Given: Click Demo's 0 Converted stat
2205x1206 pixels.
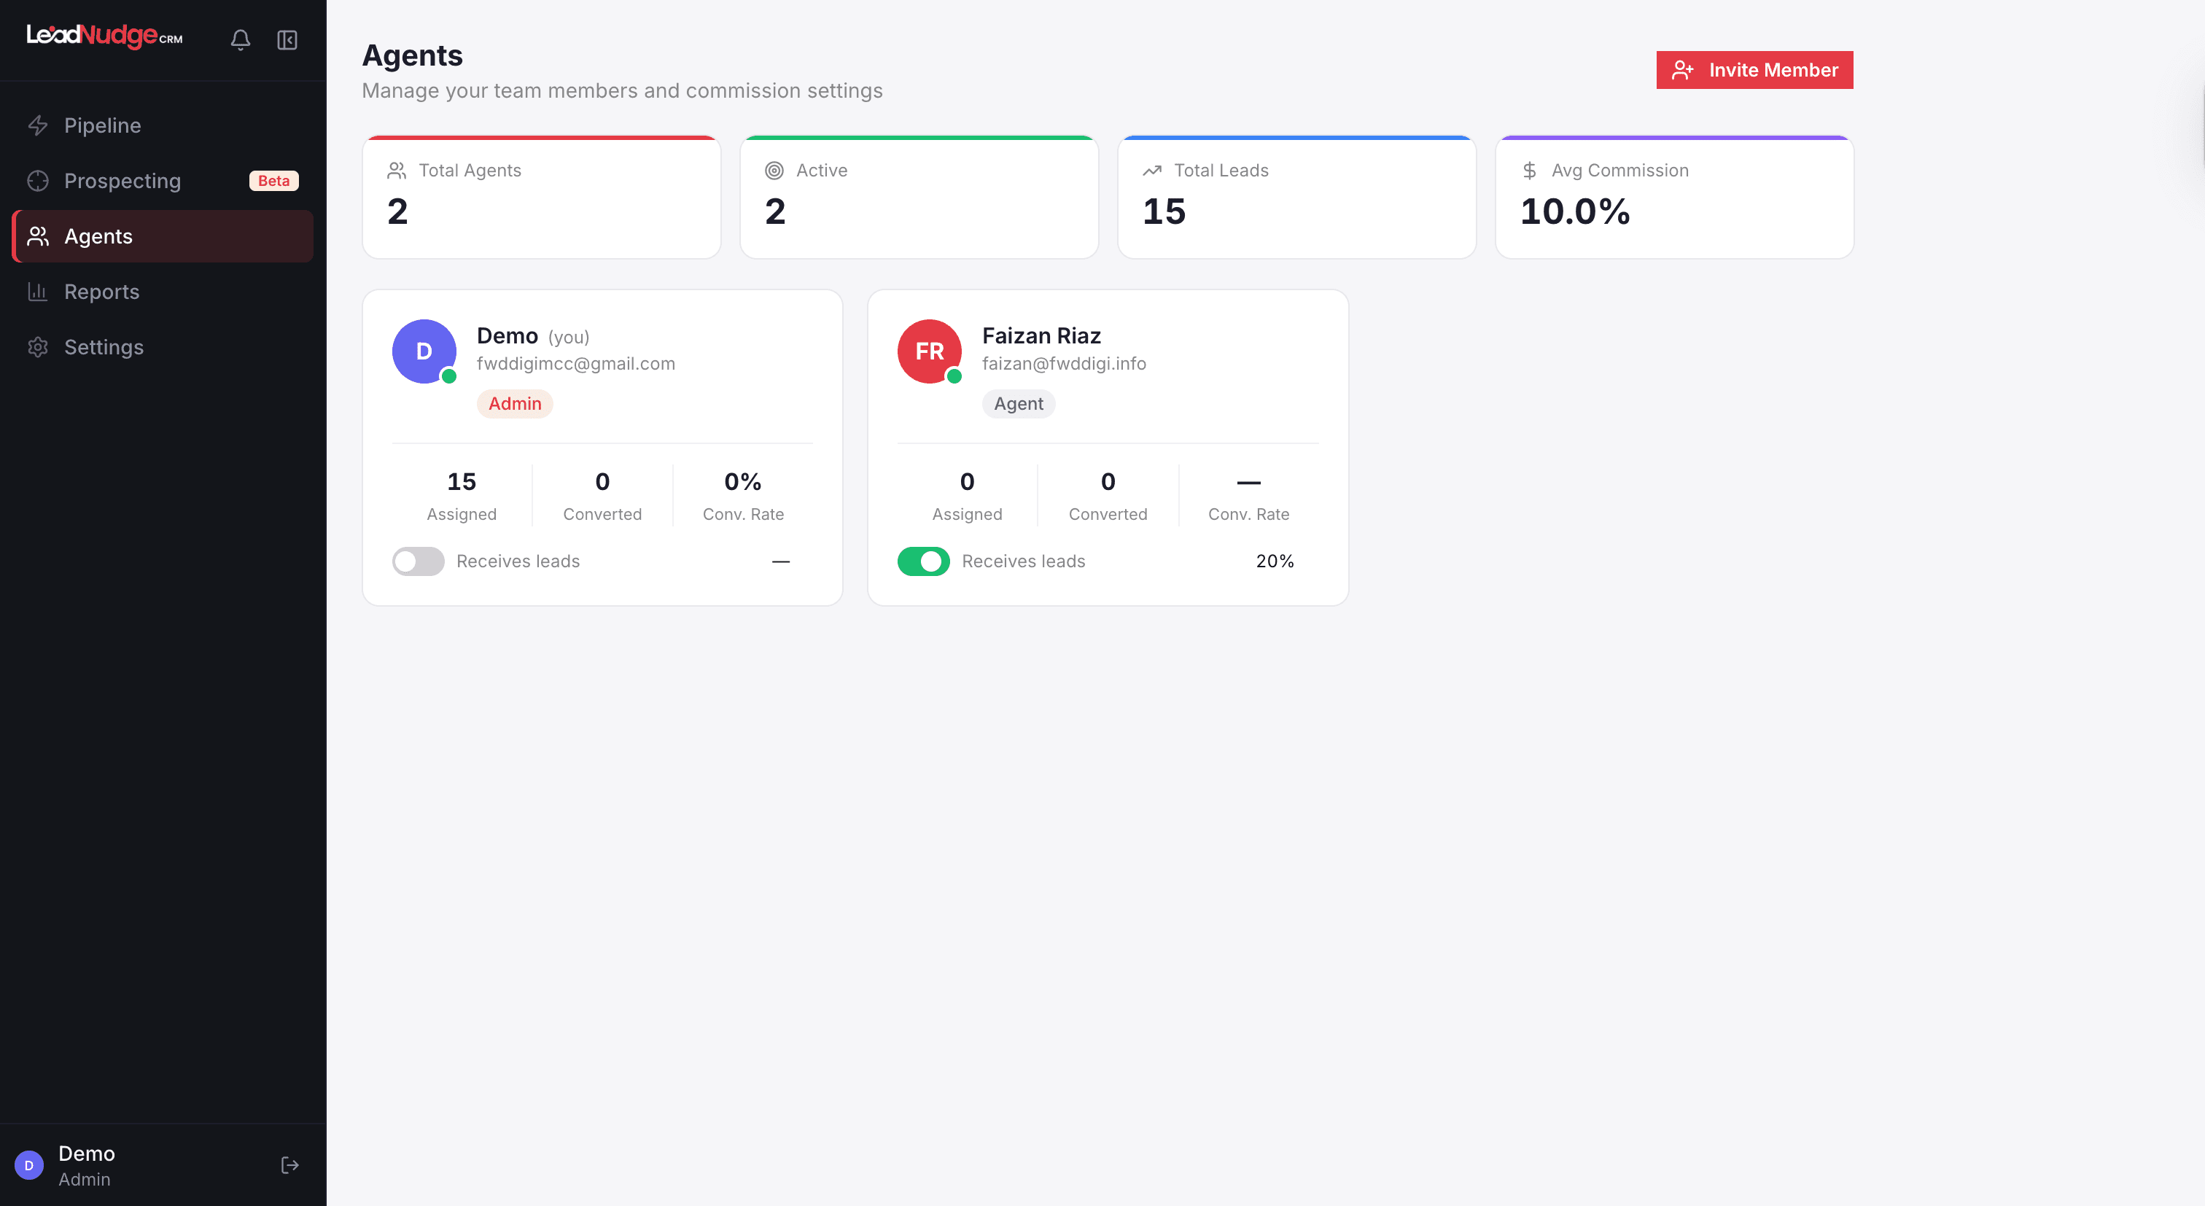Looking at the screenshot, I should point(602,496).
